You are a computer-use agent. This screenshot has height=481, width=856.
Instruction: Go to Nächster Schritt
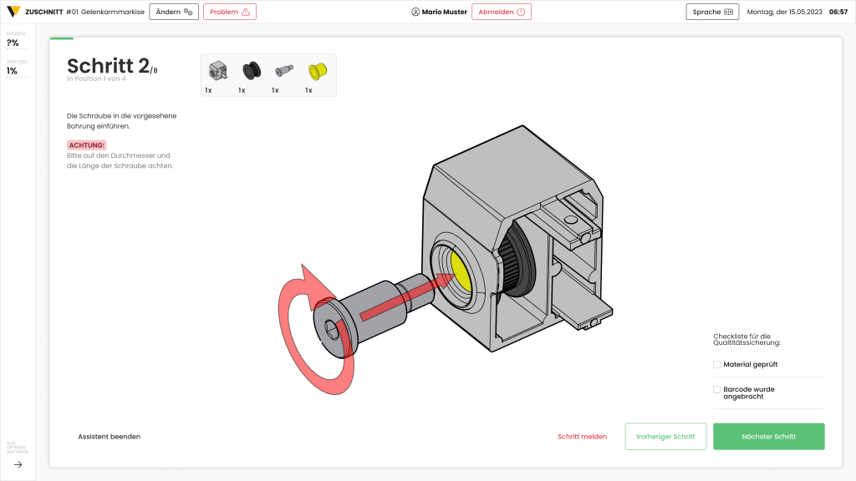pos(768,436)
